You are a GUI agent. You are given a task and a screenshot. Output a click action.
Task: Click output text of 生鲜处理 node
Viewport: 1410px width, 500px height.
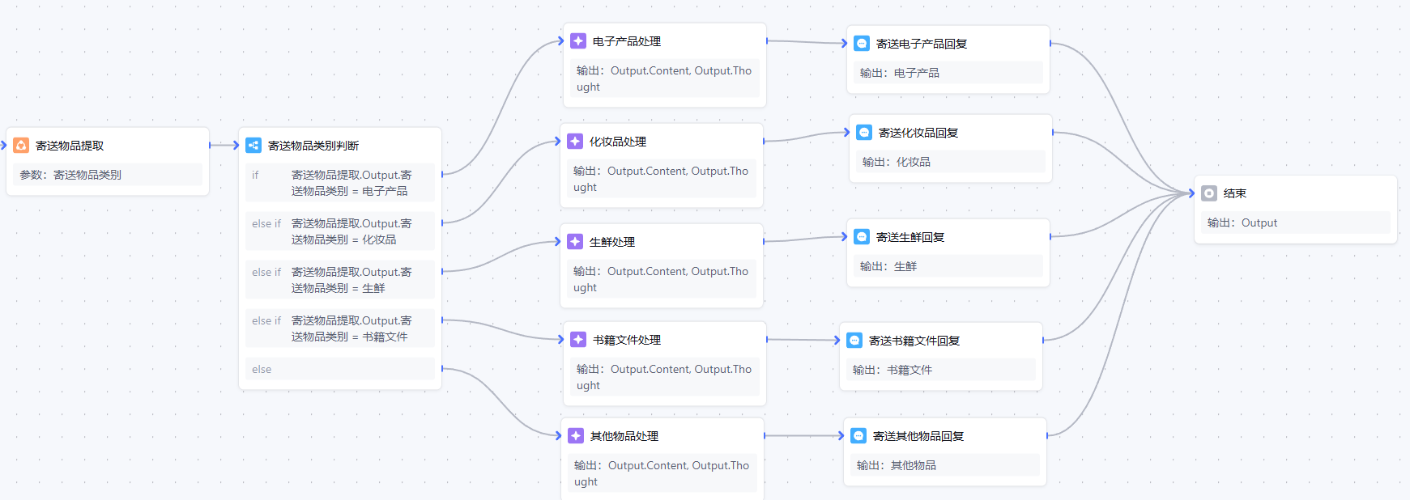(x=662, y=279)
